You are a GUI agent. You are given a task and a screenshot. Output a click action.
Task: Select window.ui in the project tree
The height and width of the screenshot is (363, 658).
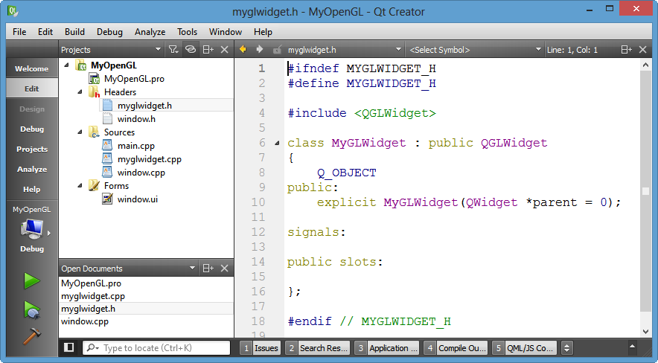tap(138, 199)
